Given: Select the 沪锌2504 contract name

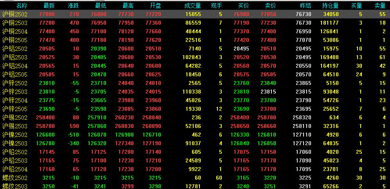Looking at the screenshot, I should point(15,100).
